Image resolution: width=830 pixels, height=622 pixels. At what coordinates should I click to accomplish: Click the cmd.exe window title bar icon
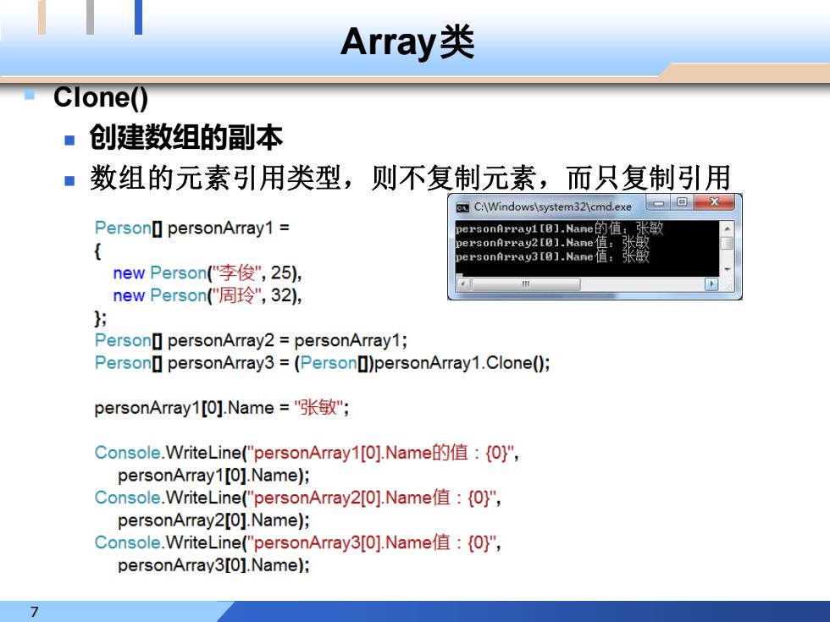click(462, 208)
